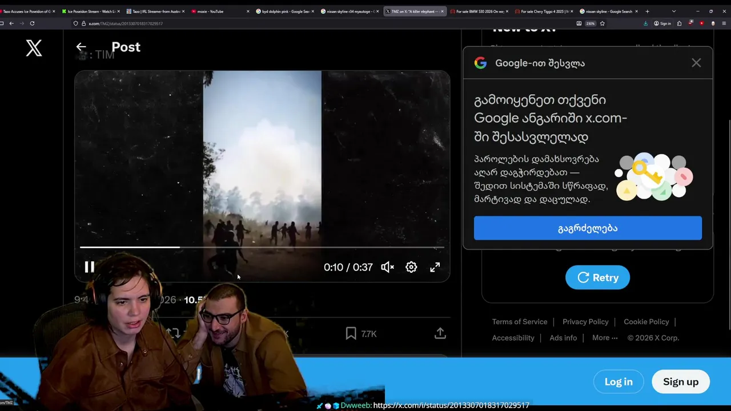Click the blue გაგრძელება continue button
This screenshot has height=411, width=731.
point(588,228)
